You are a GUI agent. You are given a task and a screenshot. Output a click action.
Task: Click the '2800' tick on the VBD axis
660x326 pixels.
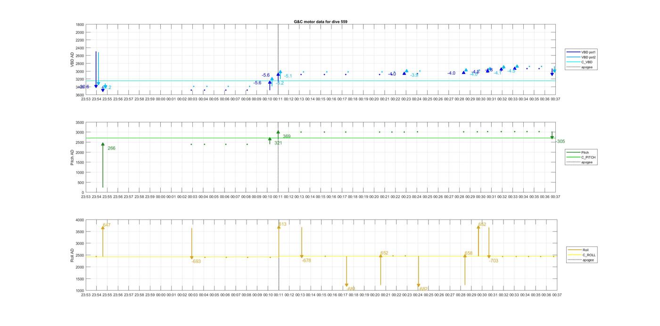click(x=80, y=64)
